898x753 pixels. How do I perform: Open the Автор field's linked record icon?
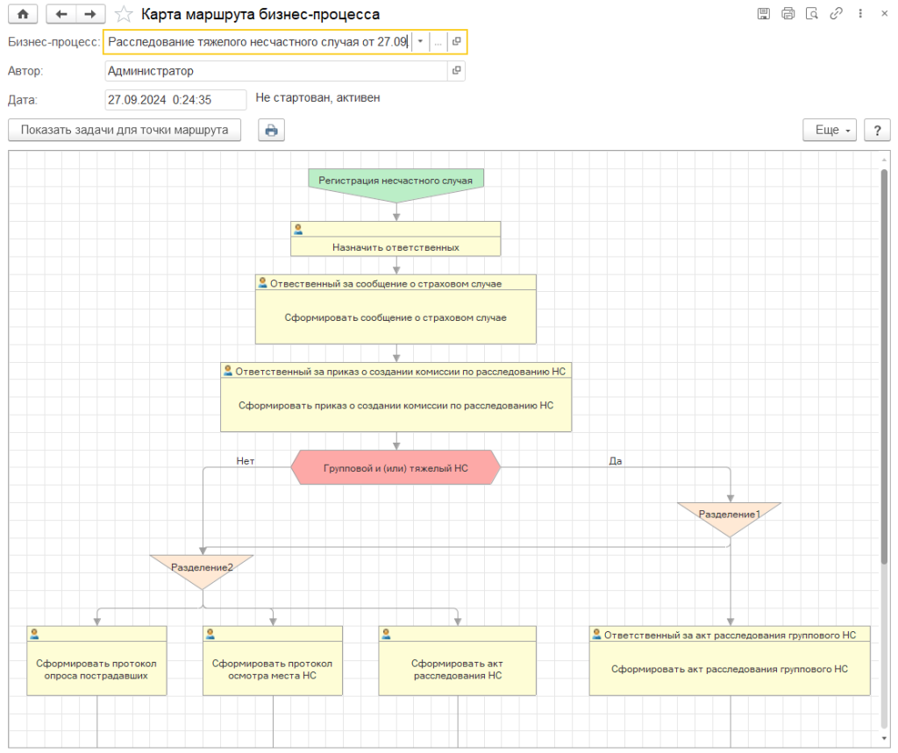[x=456, y=71]
